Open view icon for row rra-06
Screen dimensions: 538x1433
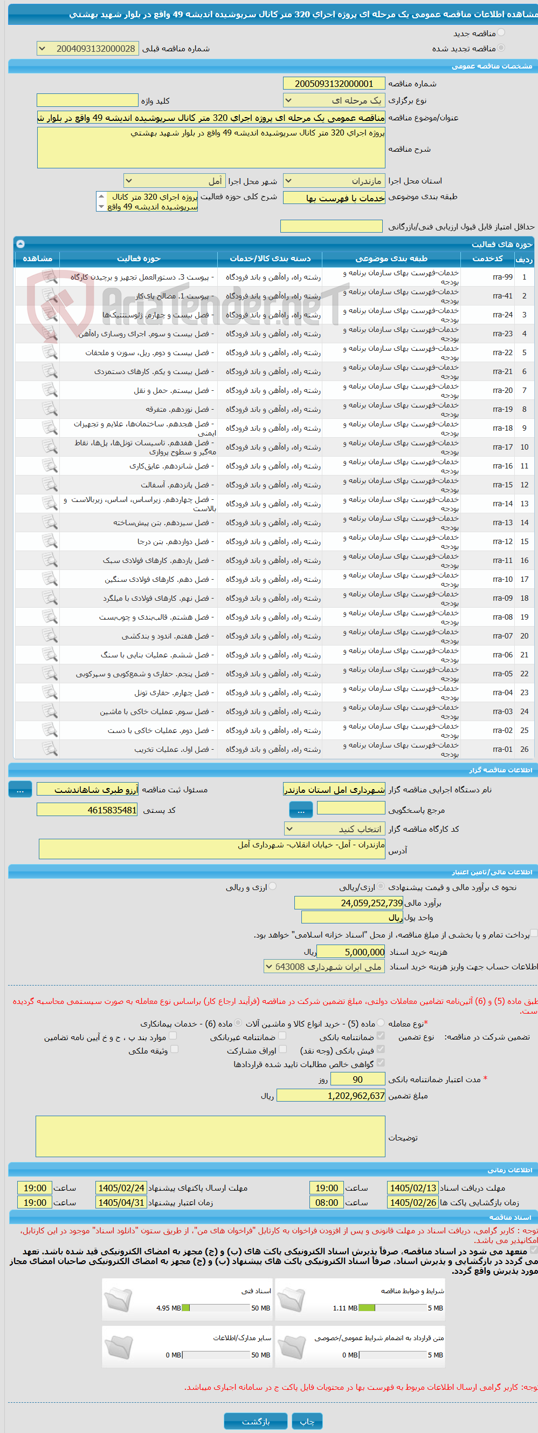(x=50, y=655)
